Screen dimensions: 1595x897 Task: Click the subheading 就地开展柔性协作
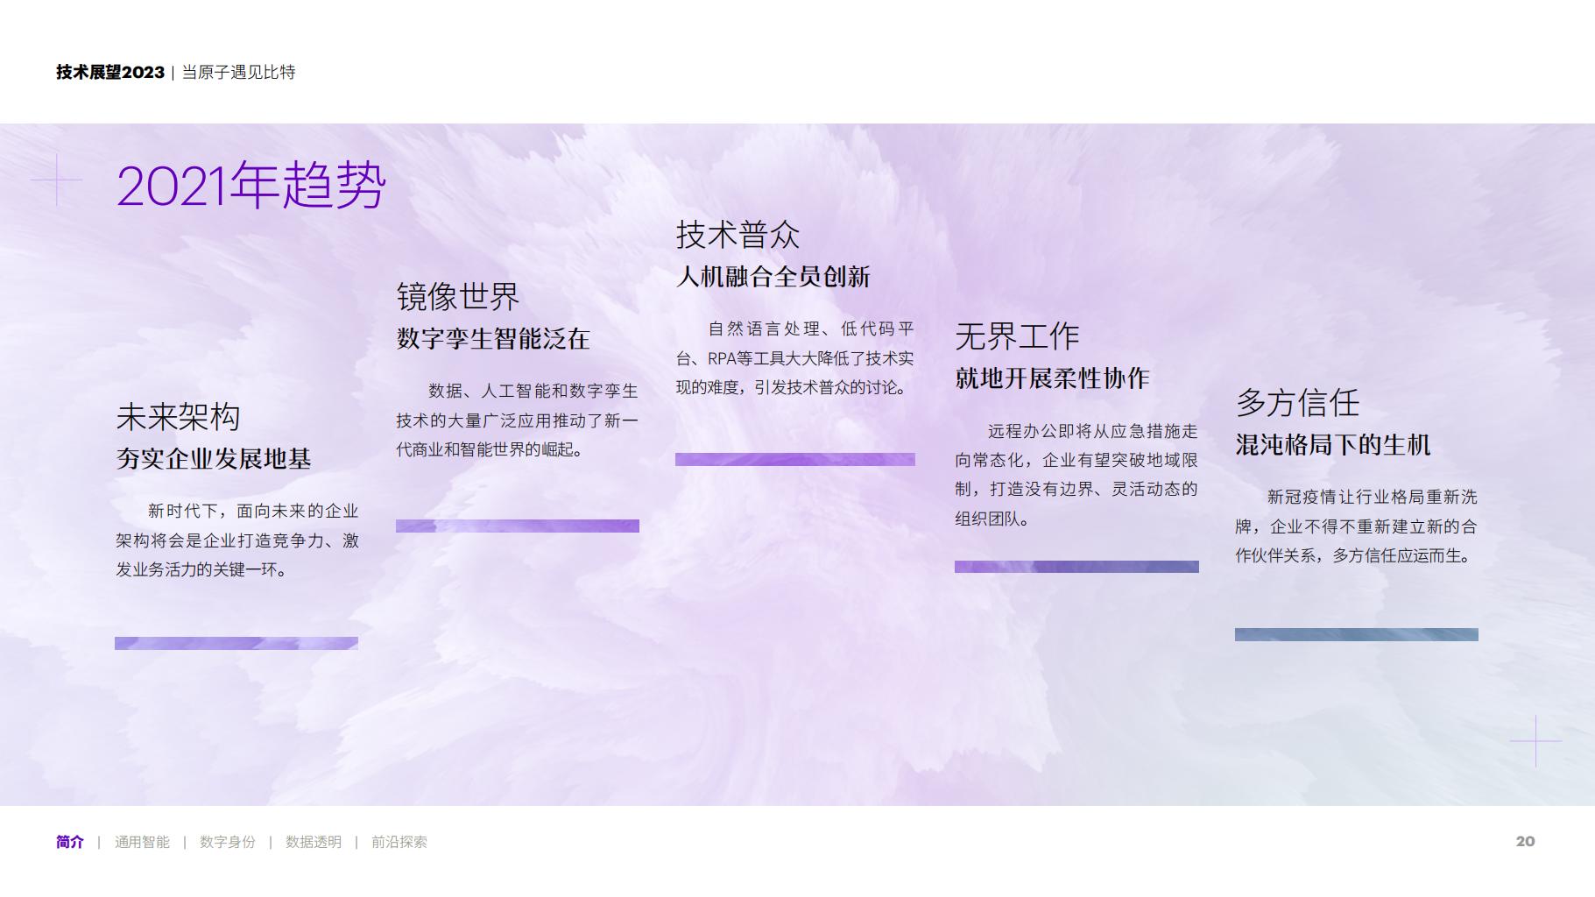(x=1052, y=378)
